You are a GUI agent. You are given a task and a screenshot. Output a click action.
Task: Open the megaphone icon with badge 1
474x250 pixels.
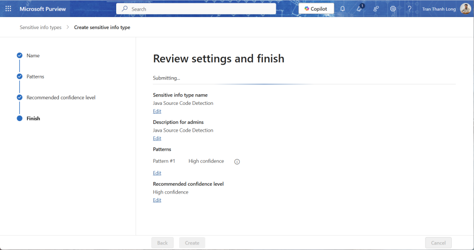point(359,9)
